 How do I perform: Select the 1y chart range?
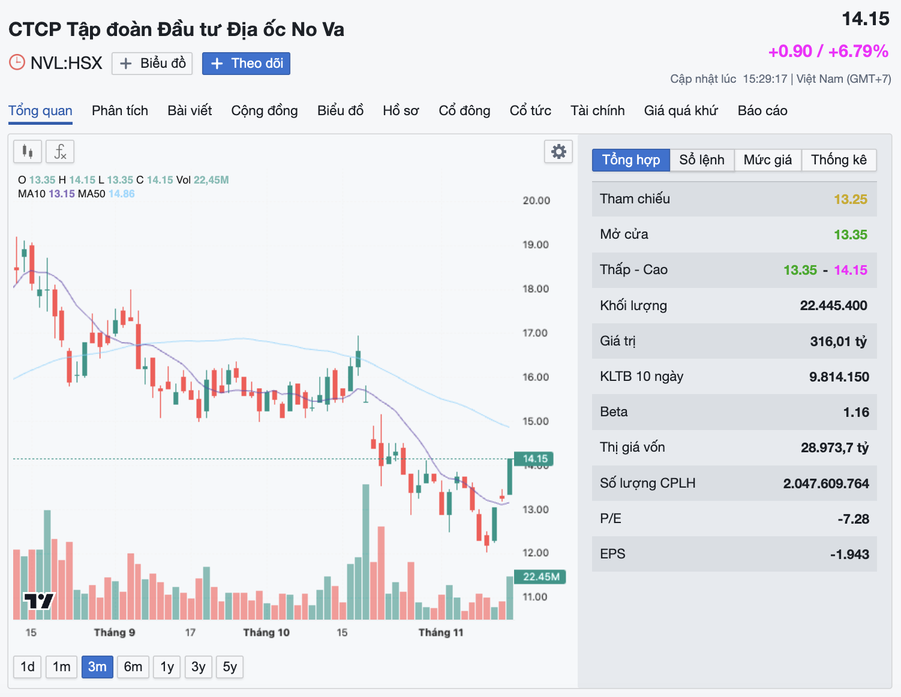pyautogui.click(x=167, y=667)
